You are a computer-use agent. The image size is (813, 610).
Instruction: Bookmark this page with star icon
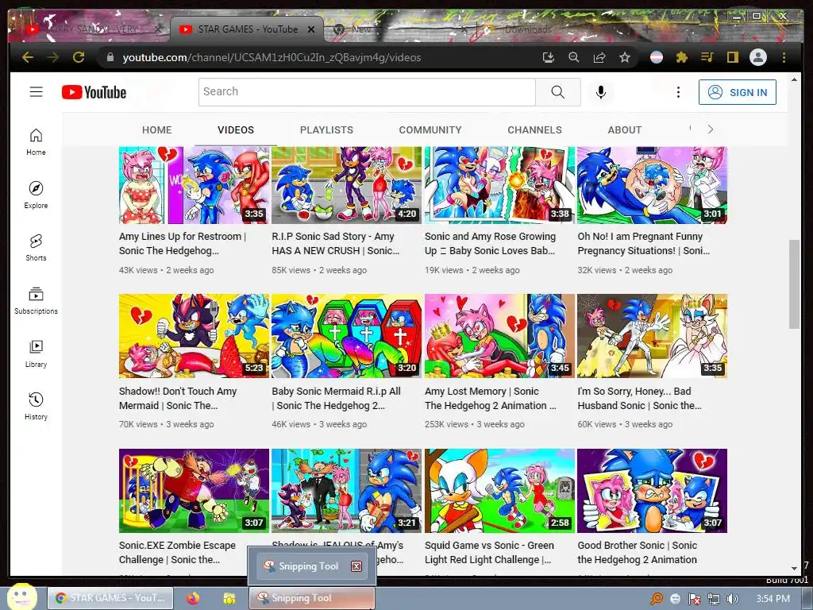(x=625, y=57)
